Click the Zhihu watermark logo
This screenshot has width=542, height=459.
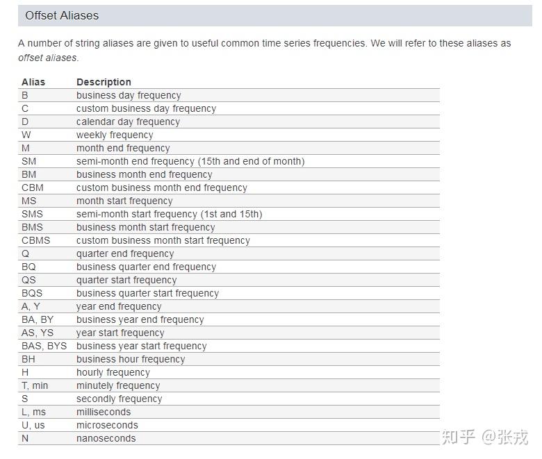point(459,436)
